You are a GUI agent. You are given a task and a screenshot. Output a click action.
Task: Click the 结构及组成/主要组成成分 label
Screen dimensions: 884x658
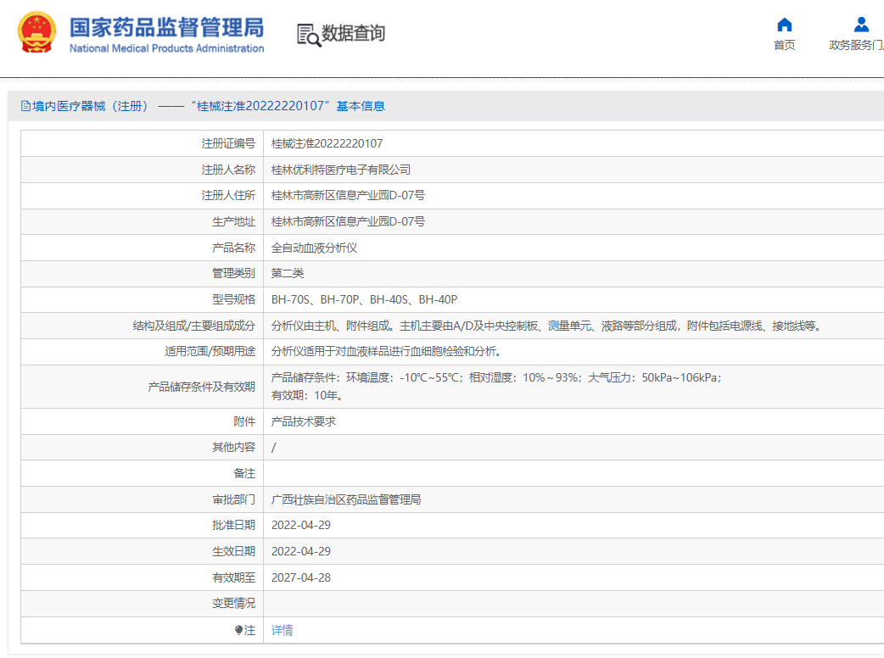point(194,326)
